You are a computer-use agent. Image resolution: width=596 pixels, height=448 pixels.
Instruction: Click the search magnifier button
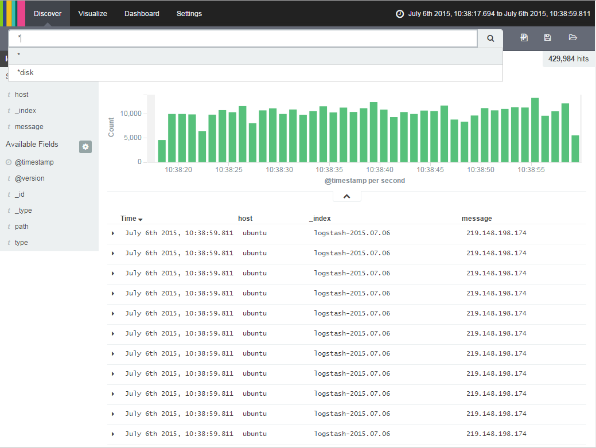(x=490, y=38)
